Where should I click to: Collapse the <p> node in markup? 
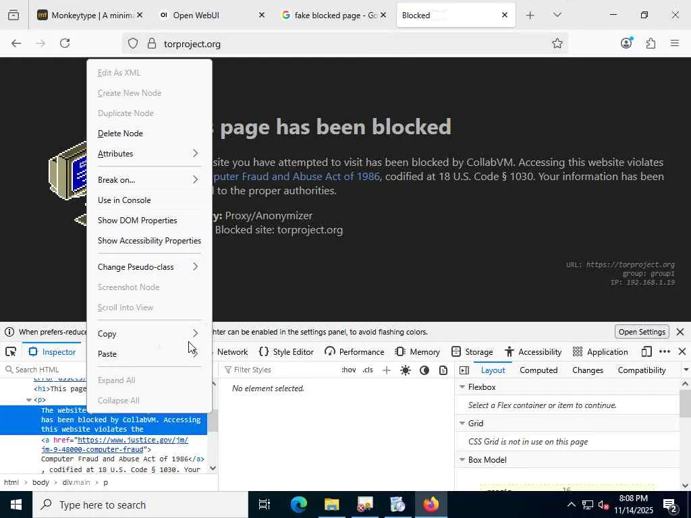click(29, 400)
